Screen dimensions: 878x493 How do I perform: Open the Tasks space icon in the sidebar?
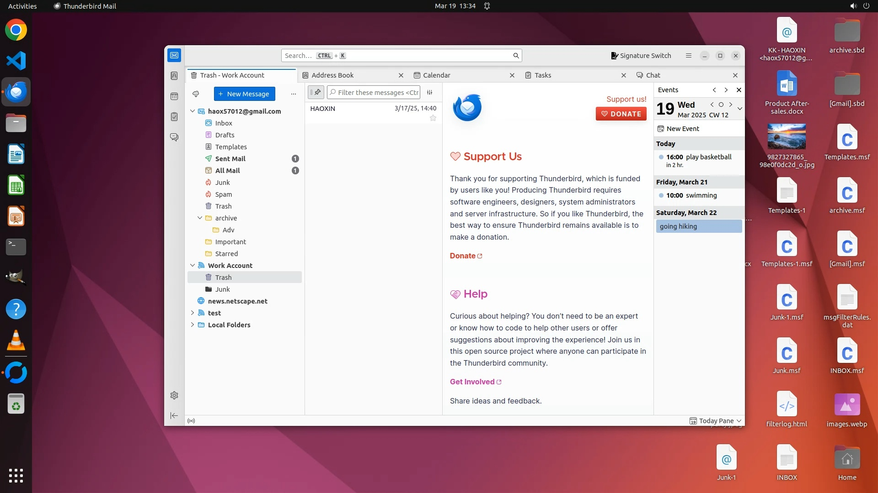click(x=174, y=117)
